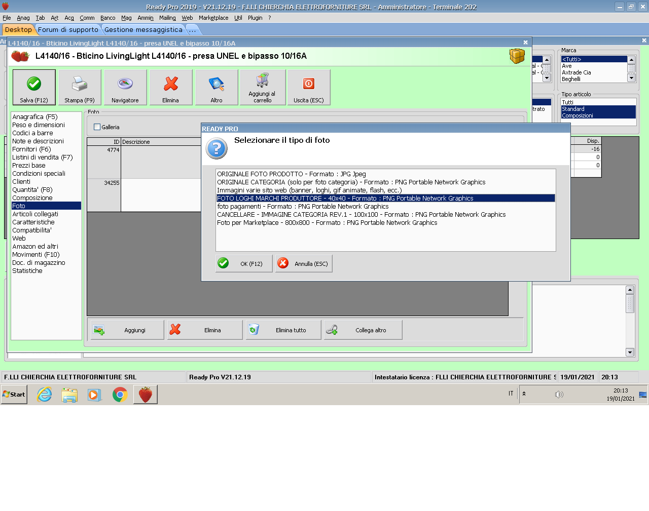Open the Plugin menu
This screenshot has width=649, height=511.
pyautogui.click(x=255, y=18)
